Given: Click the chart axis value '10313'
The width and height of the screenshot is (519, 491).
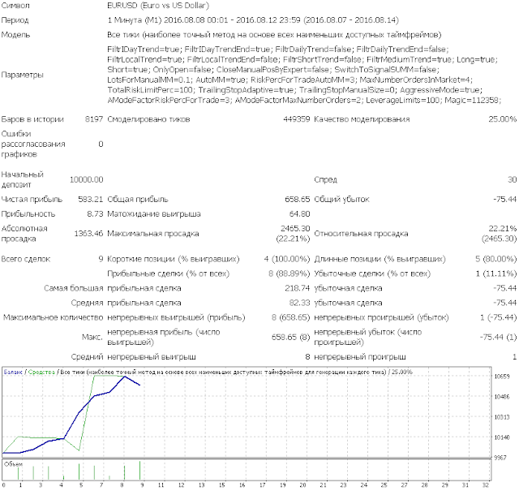Looking at the screenshot, I should [502, 417].
